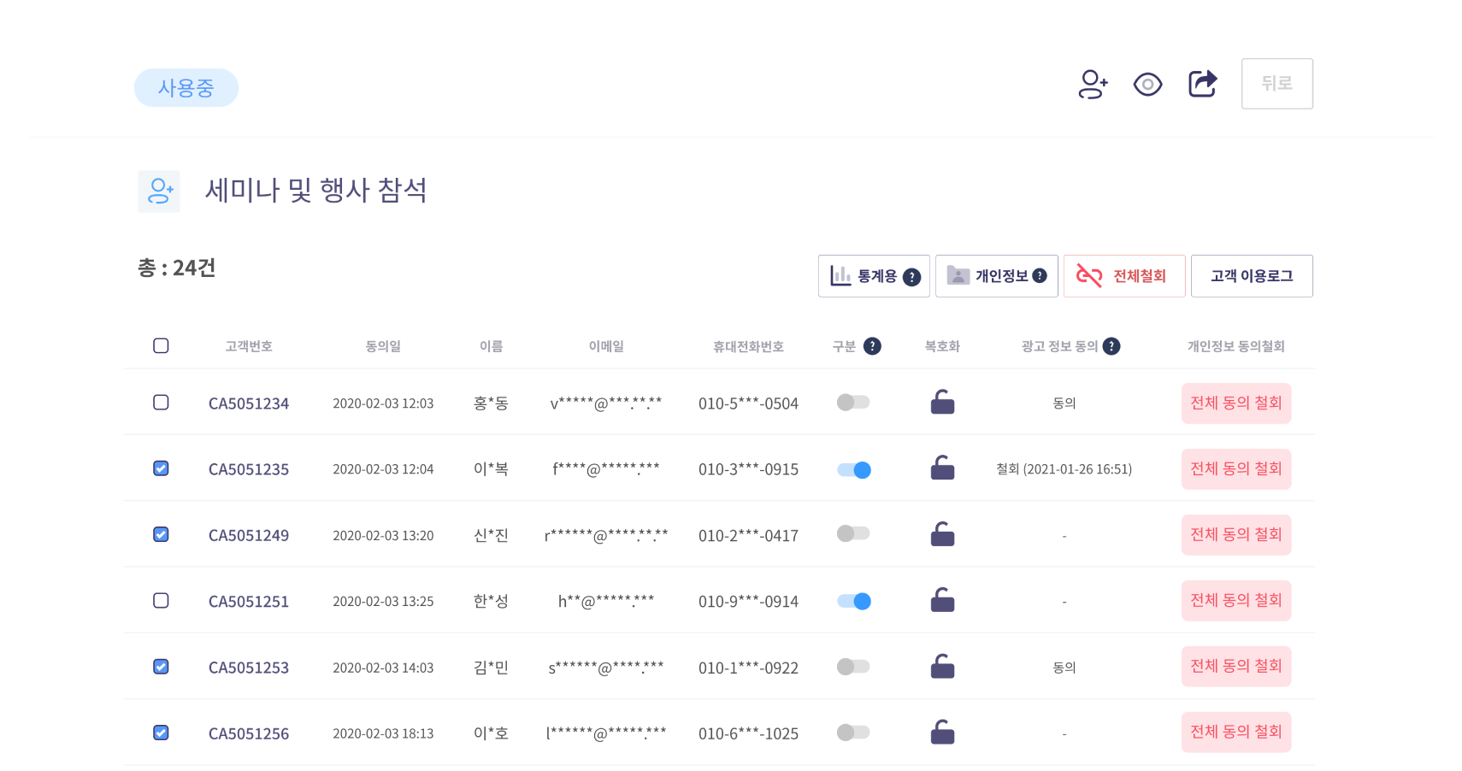Open 고객 이용로그 customer log
This screenshot has height=771, width=1462.
click(x=1252, y=276)
